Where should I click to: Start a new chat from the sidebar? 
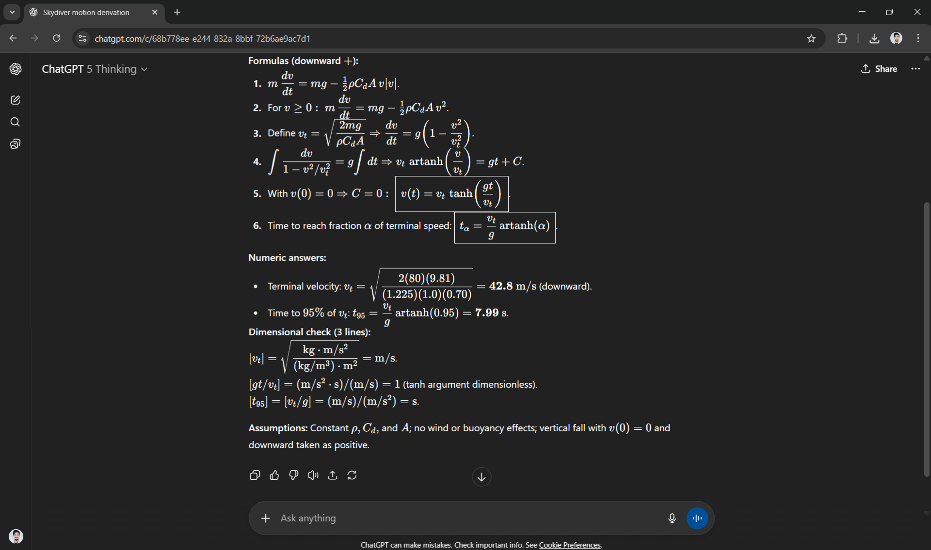(x=16, y=100)
